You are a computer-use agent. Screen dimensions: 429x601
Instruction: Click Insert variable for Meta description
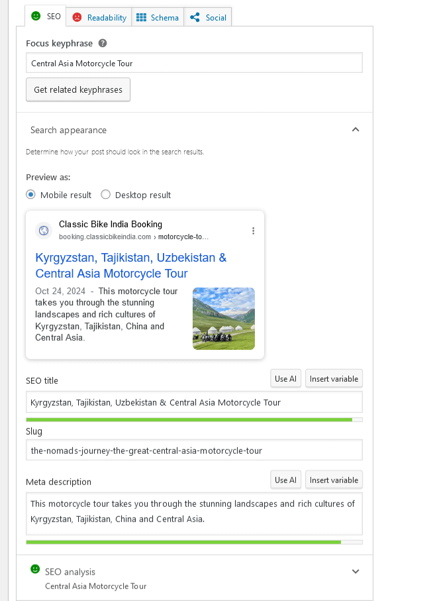coord(334,480)
